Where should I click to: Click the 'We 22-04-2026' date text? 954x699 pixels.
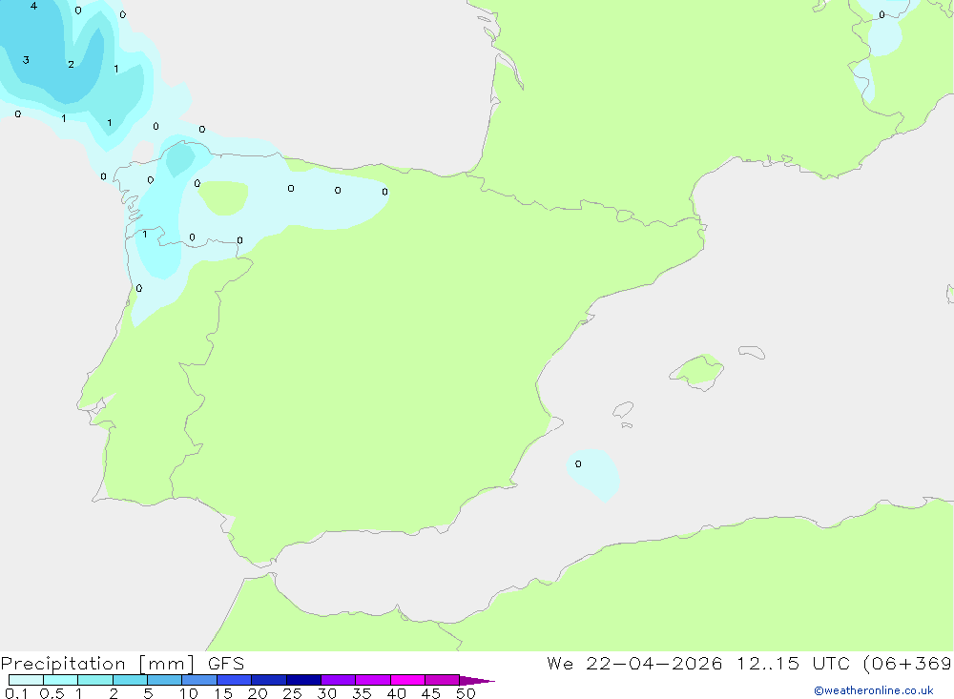pos(634,663)
